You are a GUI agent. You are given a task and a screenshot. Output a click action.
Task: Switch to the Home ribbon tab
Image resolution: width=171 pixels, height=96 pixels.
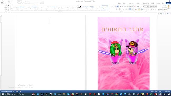click(163, 3)
